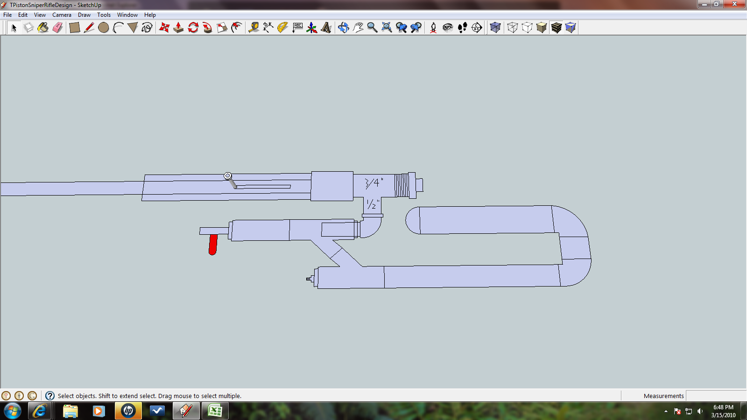The height and width of the screenshot is (420, 747).
Task: Select the Line pencil tool
Action: (89, 28)
